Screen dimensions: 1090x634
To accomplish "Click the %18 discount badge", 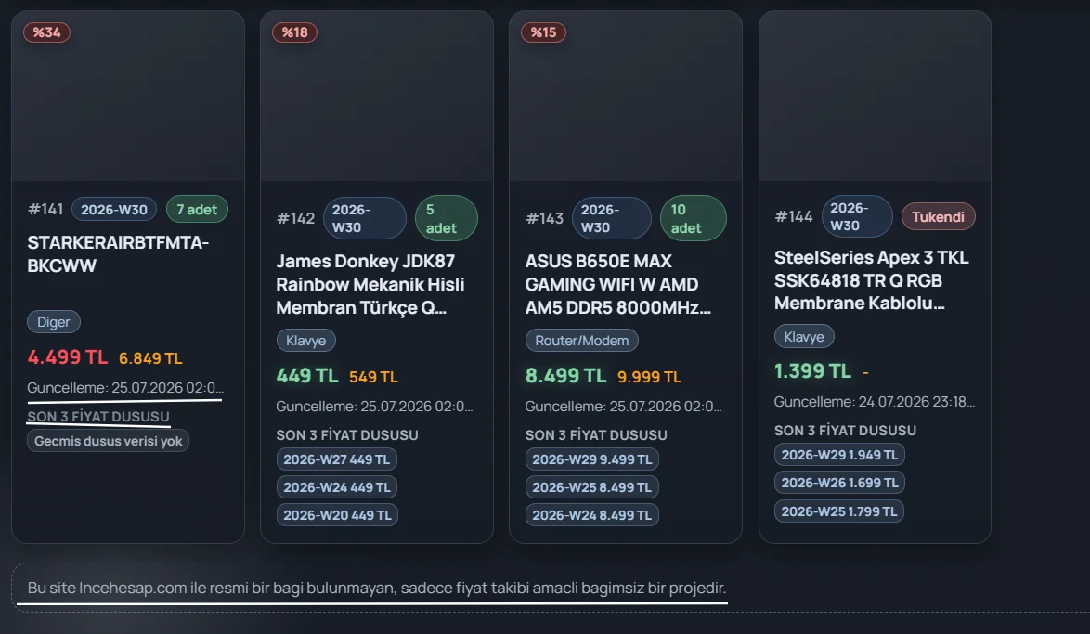I will tap(294, 32).
